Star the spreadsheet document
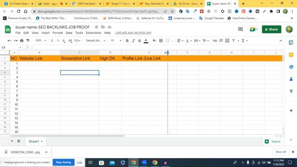Viewport: 297px width, 167px height. pos(97,27)
